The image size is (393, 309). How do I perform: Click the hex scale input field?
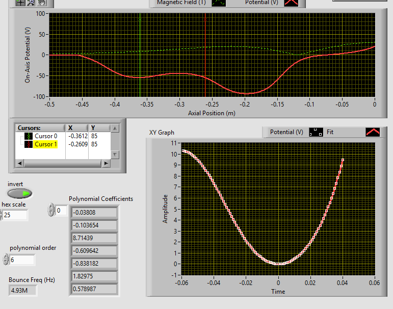[x=15, y=215]
